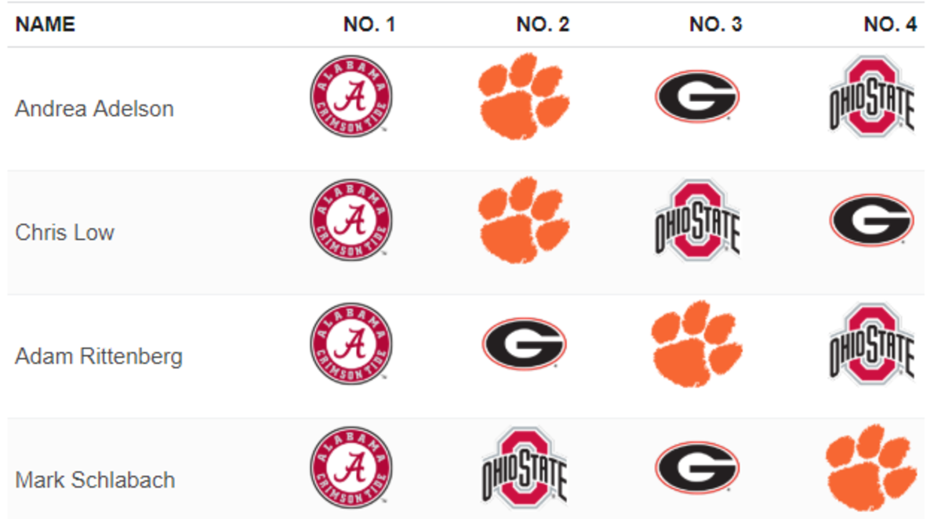Screen dimensions: 941x519
Task: Click Mark Schlabach's No. 4 Clemson paw
Action: tap(872, 468)
